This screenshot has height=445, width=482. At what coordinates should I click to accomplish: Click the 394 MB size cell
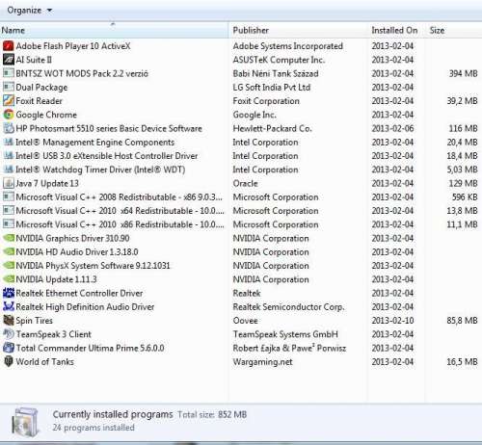[x=463, y=73]
